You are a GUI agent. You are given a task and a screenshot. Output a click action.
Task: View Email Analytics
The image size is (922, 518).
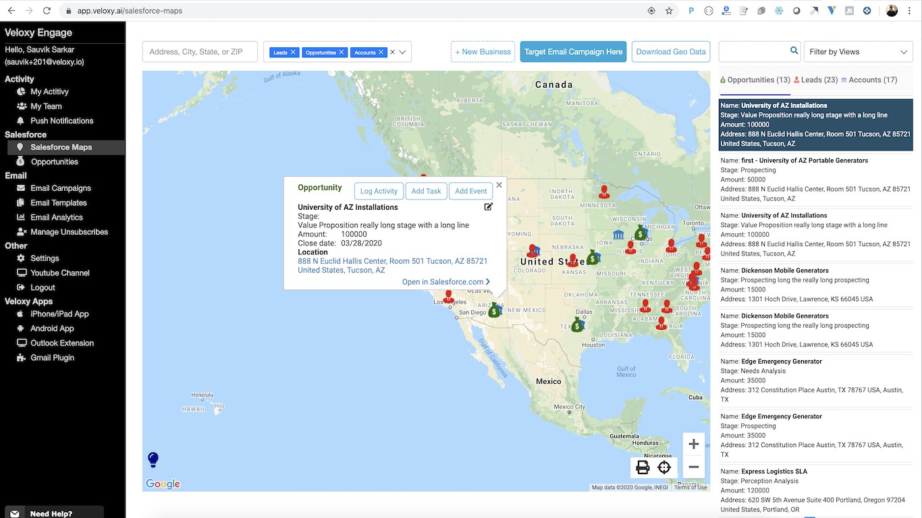[x=56, y=217]
